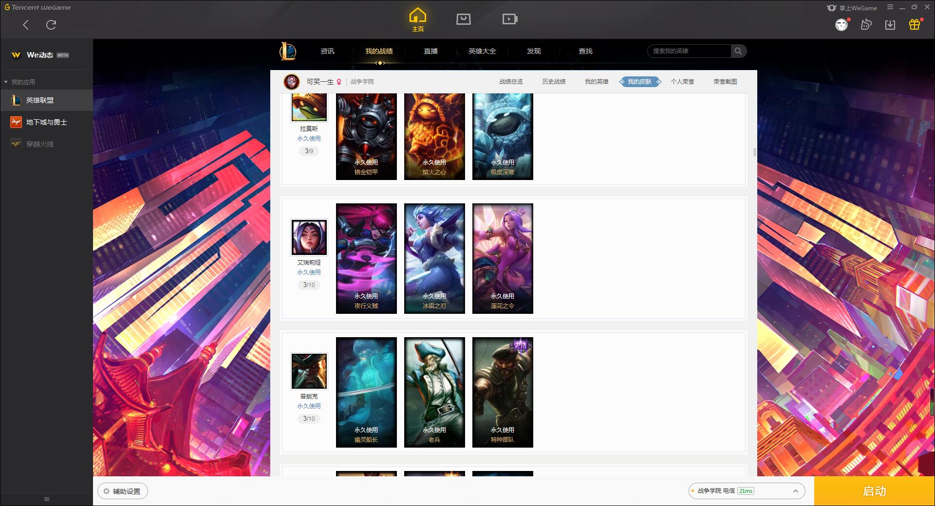The width and height of the screenshot is (935, 506).
Task: Click the 3/10 skin count for 艾瑞莉娅
Action: click(309, 285)
